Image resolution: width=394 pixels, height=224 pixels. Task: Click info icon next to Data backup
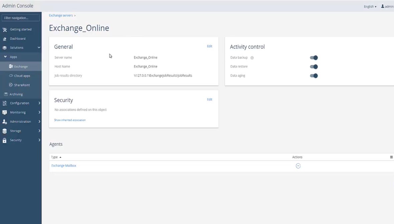point(252,58)
